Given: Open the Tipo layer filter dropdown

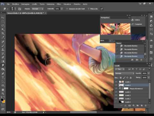Looking at the screenshot, I should click(120, 69).
